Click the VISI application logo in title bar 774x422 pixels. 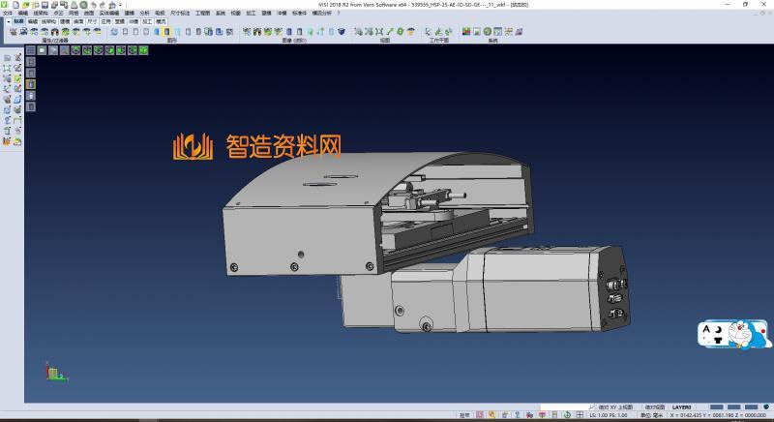pyautogui.click(x=5, y=4)
